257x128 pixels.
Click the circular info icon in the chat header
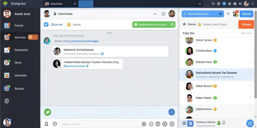pyautogui.click(x=163, y=14)
